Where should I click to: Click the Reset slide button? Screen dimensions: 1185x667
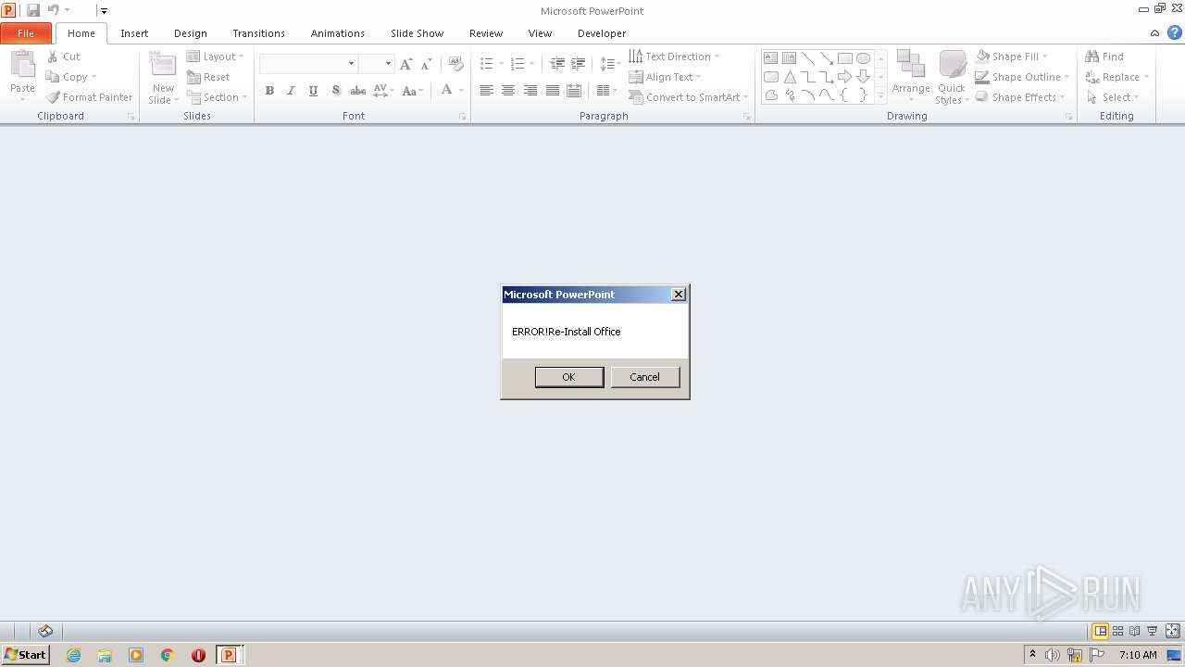click(x=208, y=77)
